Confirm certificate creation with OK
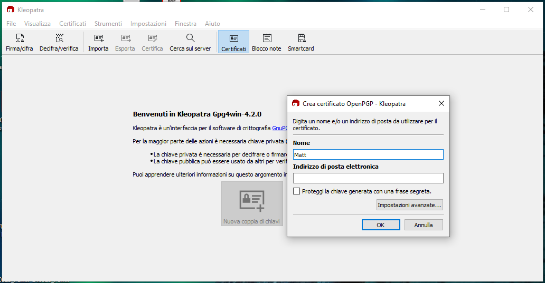 click(x=381, y=225)
